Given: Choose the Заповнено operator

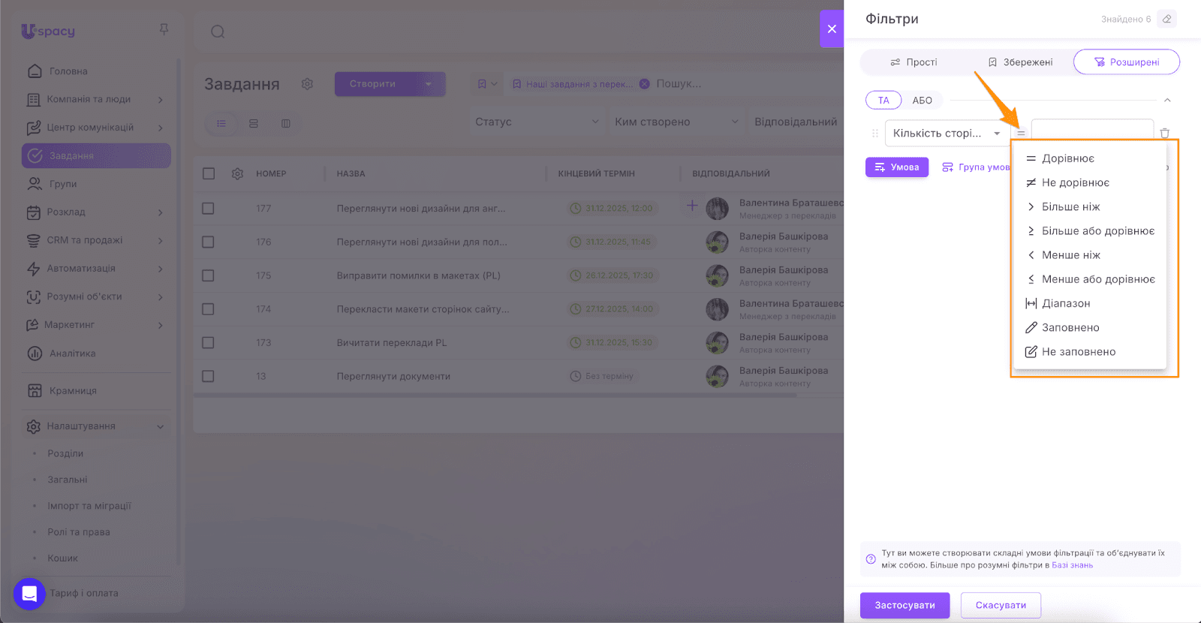Looking at the screenshot, I should pyautogui.click(x=1090, y=327).
